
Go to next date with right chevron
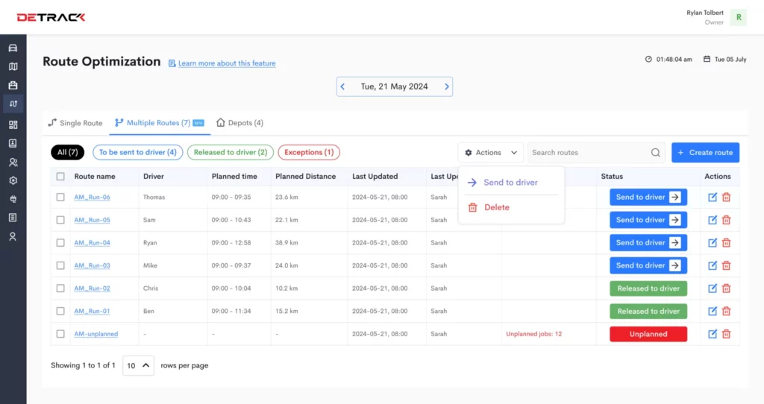coord(446,86)
